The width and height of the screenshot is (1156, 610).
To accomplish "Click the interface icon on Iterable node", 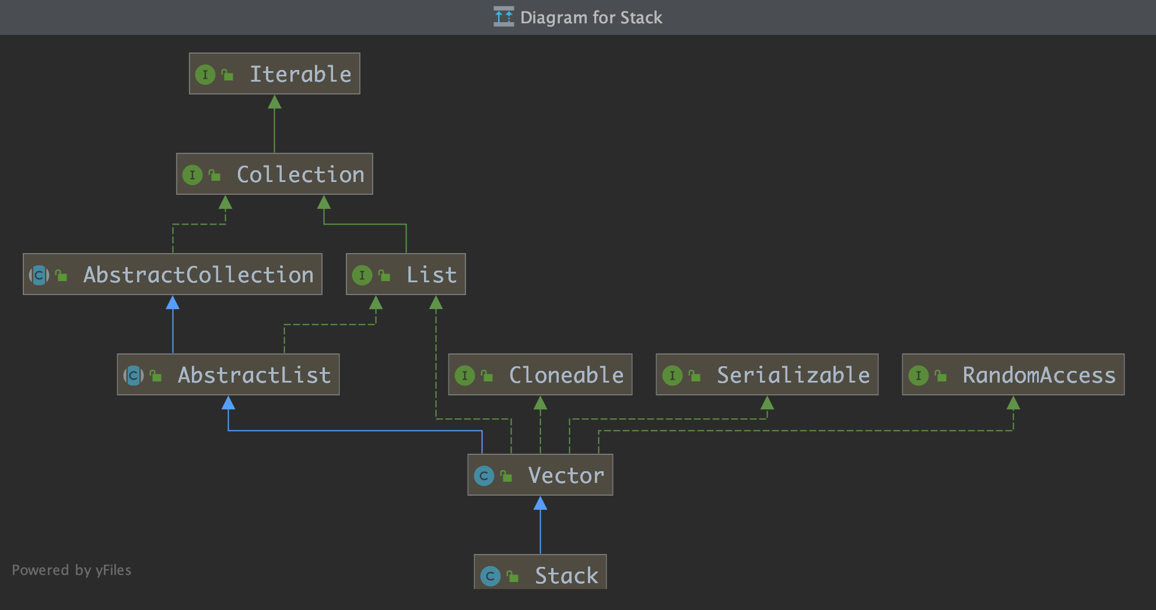I will pyautogui.click(x=205, y=75).
